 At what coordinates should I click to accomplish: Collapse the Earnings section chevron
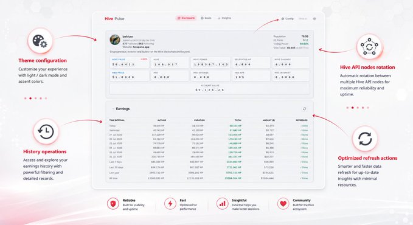pyautogui.click(x=113, y=109)
